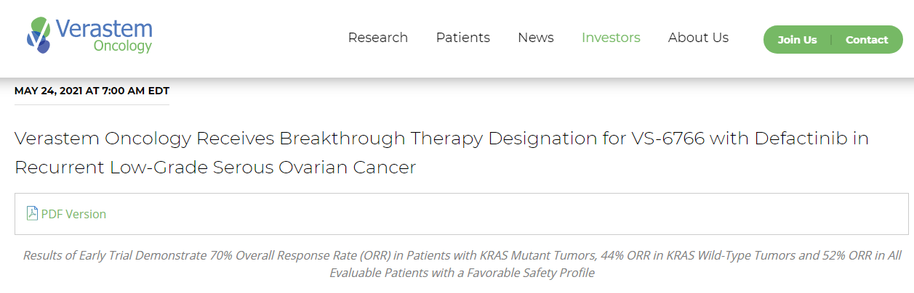Click the May 24, 2021 date stamp
Screen dimensions: 914x293
[92, 91]
